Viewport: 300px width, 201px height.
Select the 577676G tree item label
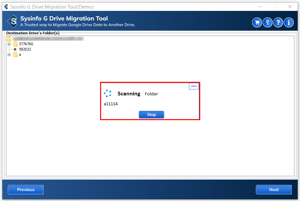(x=26, y=44)
